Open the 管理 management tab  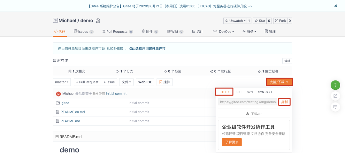click(270, 32)
